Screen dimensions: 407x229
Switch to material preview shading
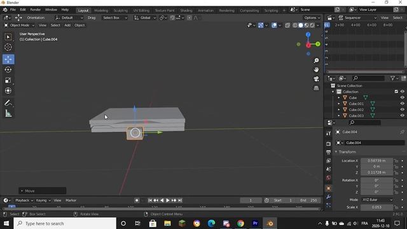307,25
